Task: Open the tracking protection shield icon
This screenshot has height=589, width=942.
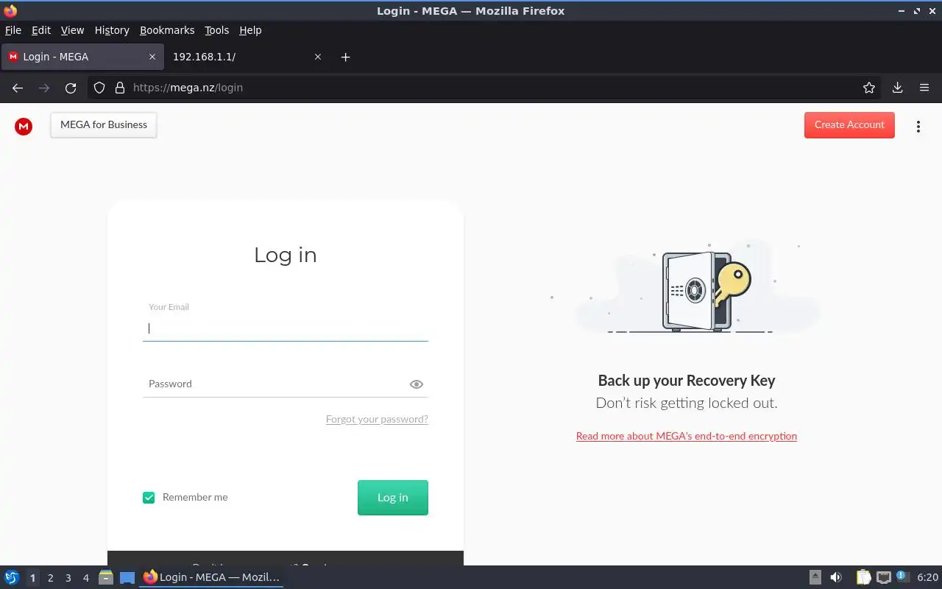Action: (x=99, y=88)
